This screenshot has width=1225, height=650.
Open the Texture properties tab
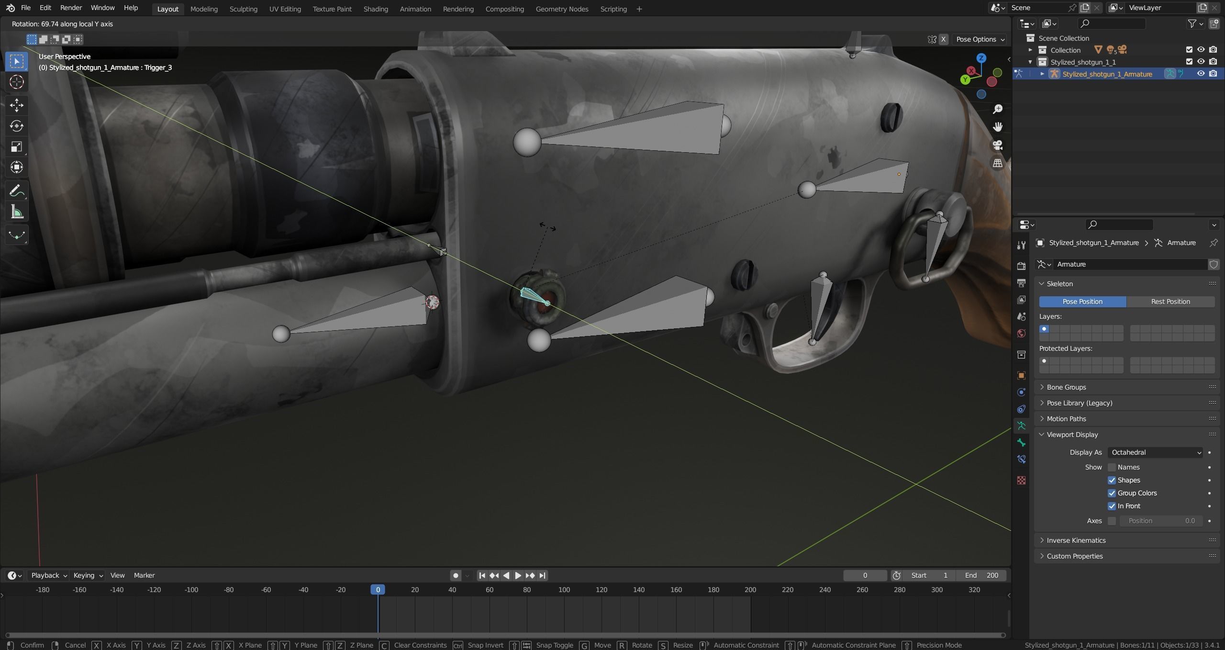coord(1021,480)
